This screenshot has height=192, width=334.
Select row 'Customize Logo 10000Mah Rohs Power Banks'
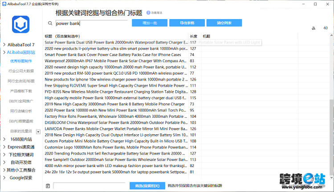point(116,147)
